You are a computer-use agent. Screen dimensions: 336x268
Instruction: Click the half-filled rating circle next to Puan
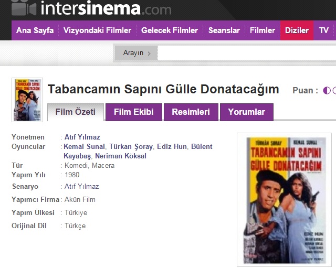point(328,90)
